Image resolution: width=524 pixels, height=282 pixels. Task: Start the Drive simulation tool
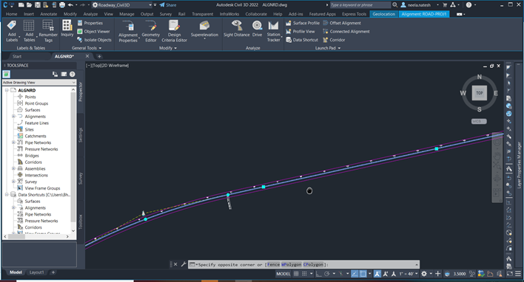point(257,29)
